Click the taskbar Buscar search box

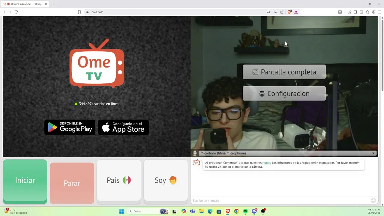[x=148, y=211]
